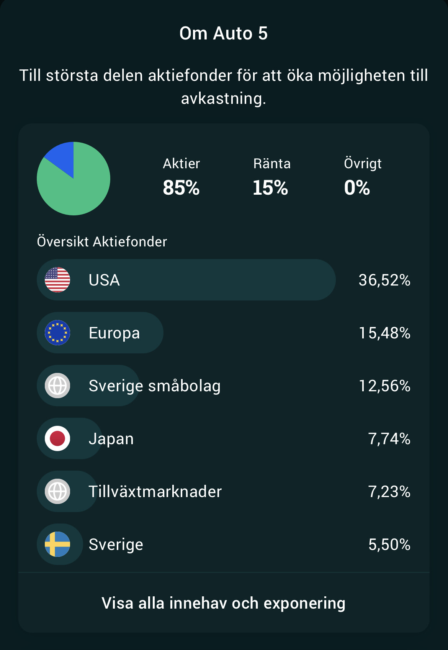
Task: Click the globe icon beside Tillväxtmarknader
Action: pyautogui.click(x=57, y=491)
